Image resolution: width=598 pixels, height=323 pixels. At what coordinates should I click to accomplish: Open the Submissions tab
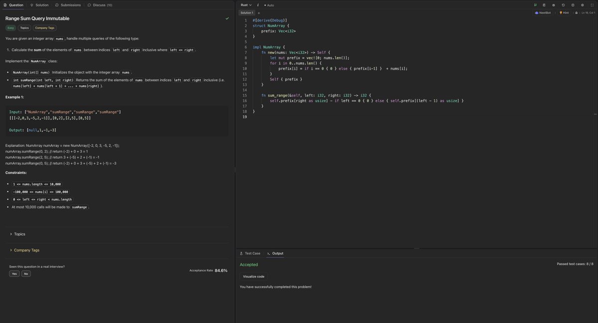(x=68, y=5)
